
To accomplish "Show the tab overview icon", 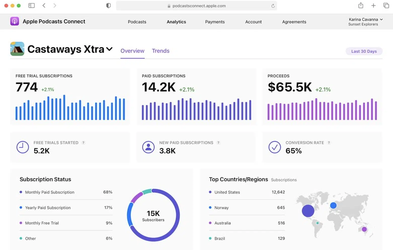I will coord(386,6).
